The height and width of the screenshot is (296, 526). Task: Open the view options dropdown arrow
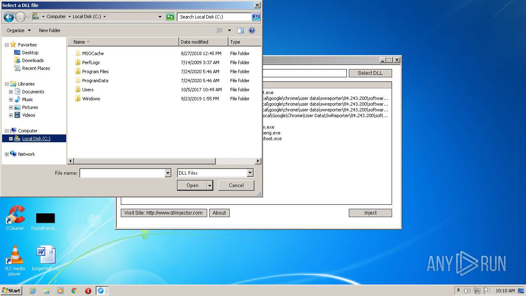click(229, 30)
